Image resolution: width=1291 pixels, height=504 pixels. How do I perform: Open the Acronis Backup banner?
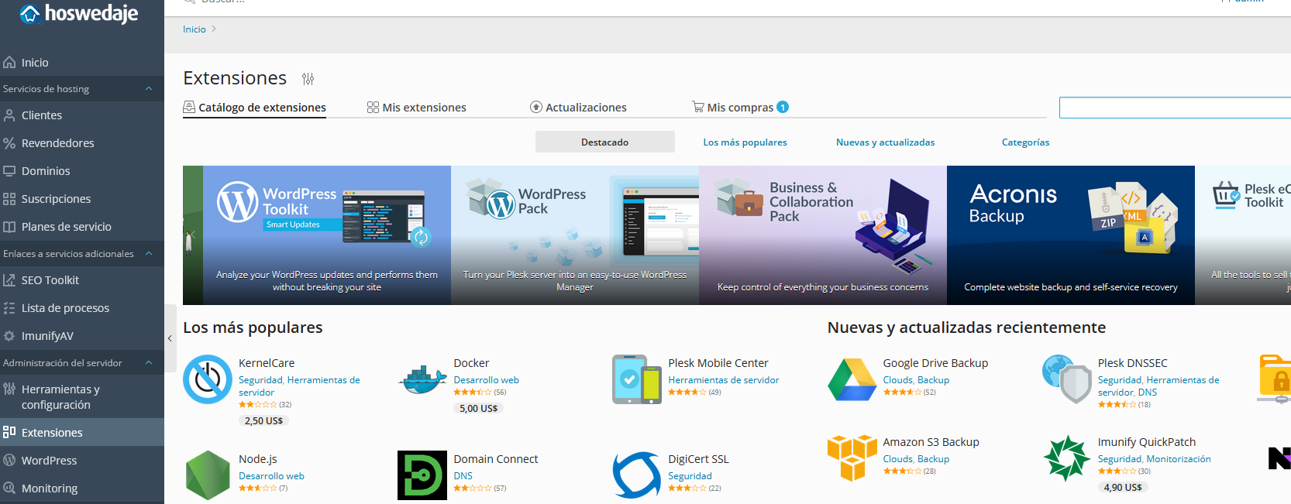coord(1071,235)
